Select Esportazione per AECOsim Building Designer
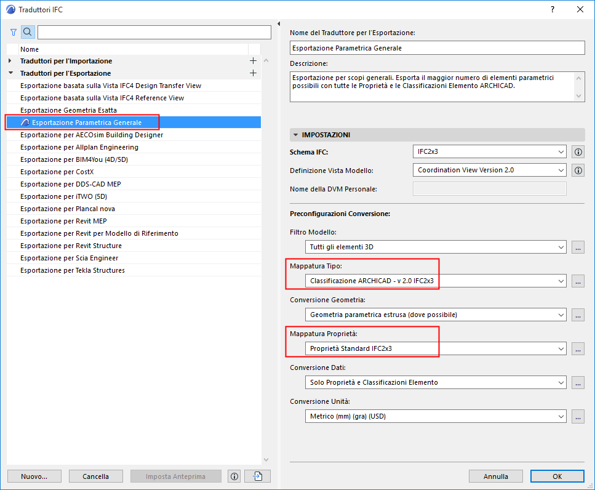 pyautogui.click(x=134, y=135)
